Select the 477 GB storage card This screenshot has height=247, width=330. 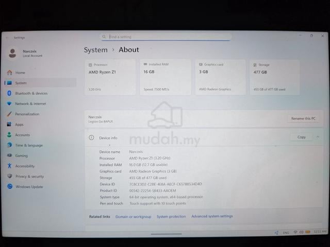click(275, 77)
